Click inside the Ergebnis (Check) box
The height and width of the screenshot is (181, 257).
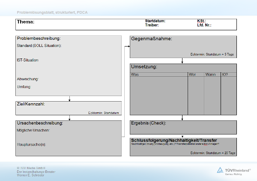[183, 128]
